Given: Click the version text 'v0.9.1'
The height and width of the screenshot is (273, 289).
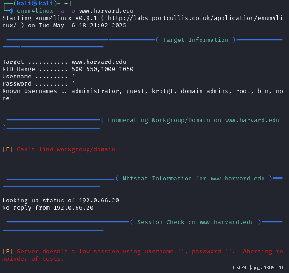Looking at the screenshot, I should [x=86, y=18].
